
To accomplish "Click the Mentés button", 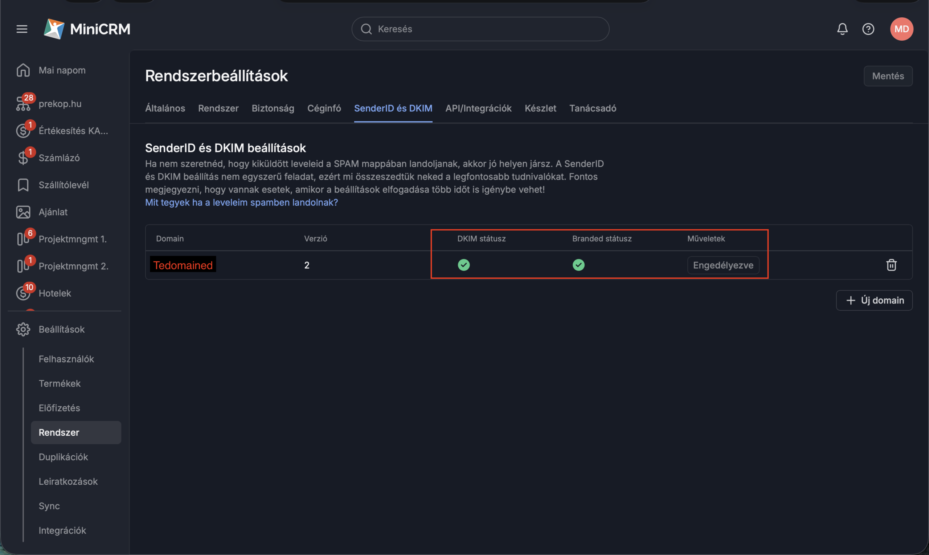I will 888,76.
